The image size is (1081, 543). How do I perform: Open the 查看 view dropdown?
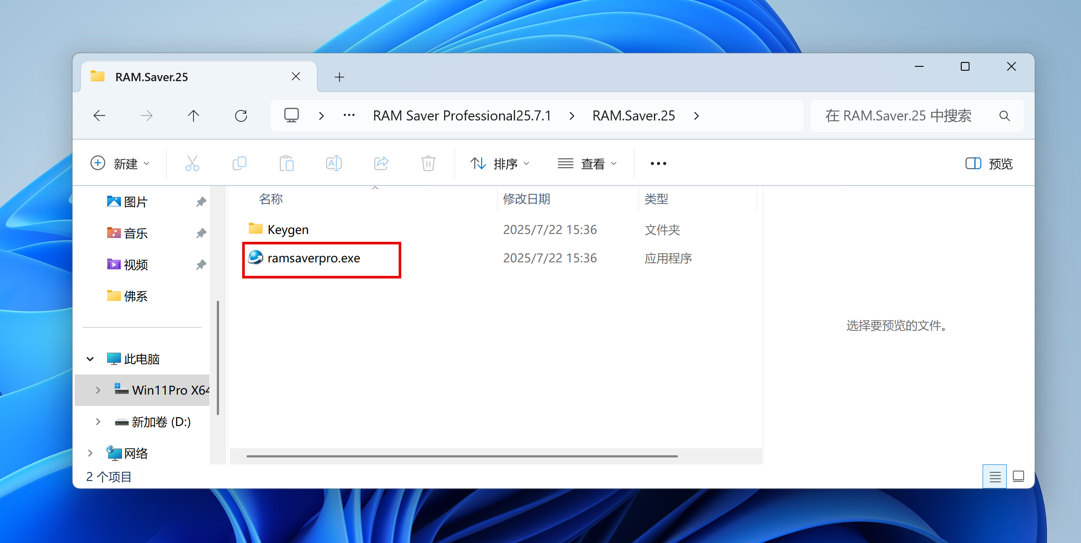pos(587,164)
